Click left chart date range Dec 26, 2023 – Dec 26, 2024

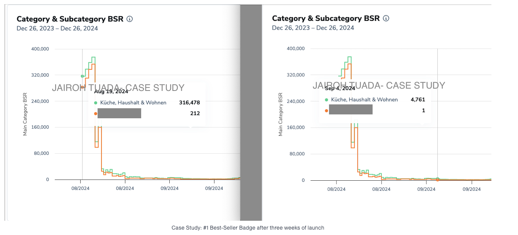[x=57, y=29]
